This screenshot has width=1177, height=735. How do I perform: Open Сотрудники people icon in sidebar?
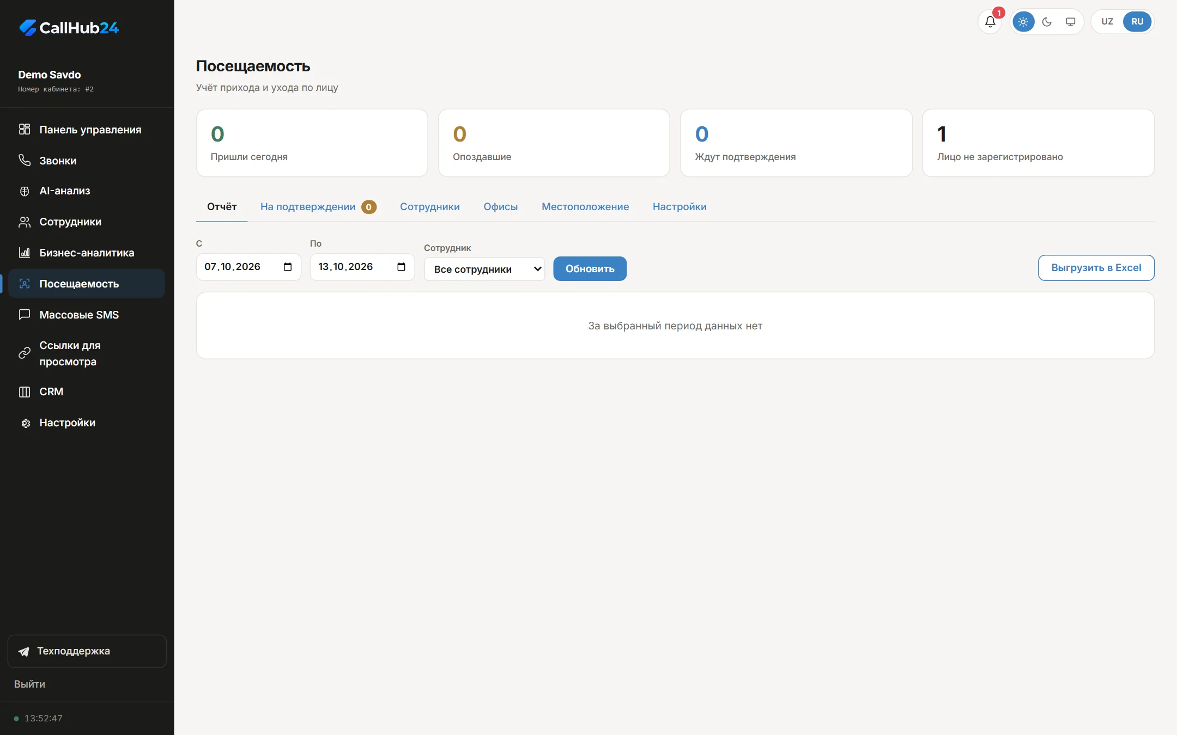[25, 222]
